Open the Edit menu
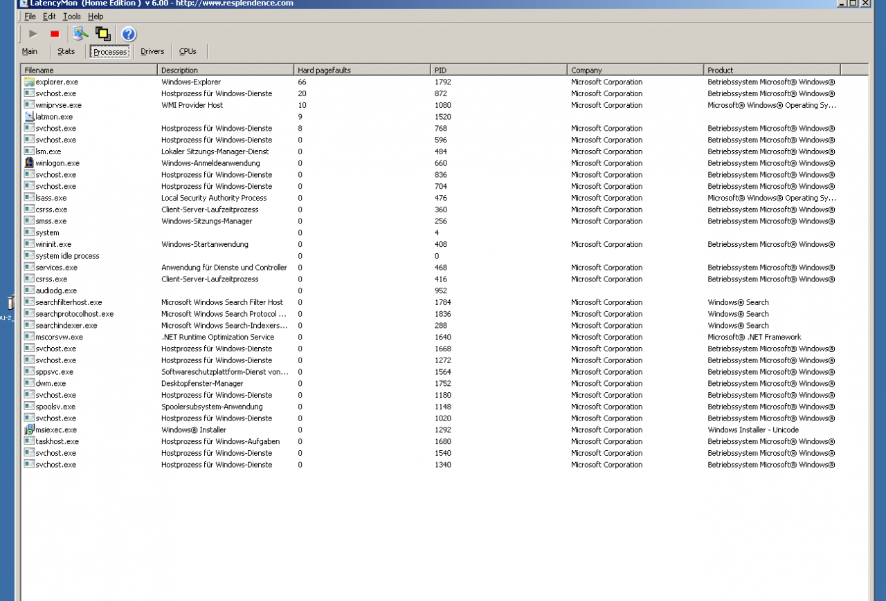 [x=49, y=17]
